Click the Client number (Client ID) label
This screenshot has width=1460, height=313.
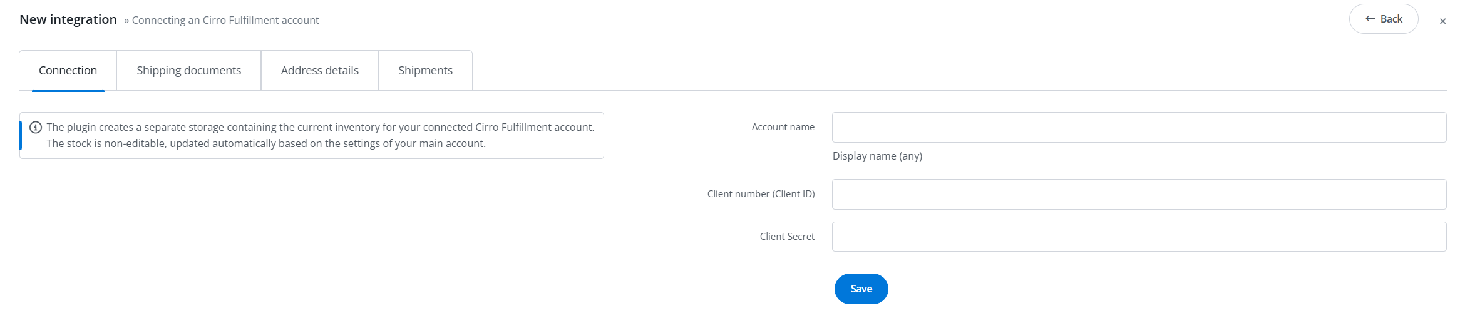[761, 194]
